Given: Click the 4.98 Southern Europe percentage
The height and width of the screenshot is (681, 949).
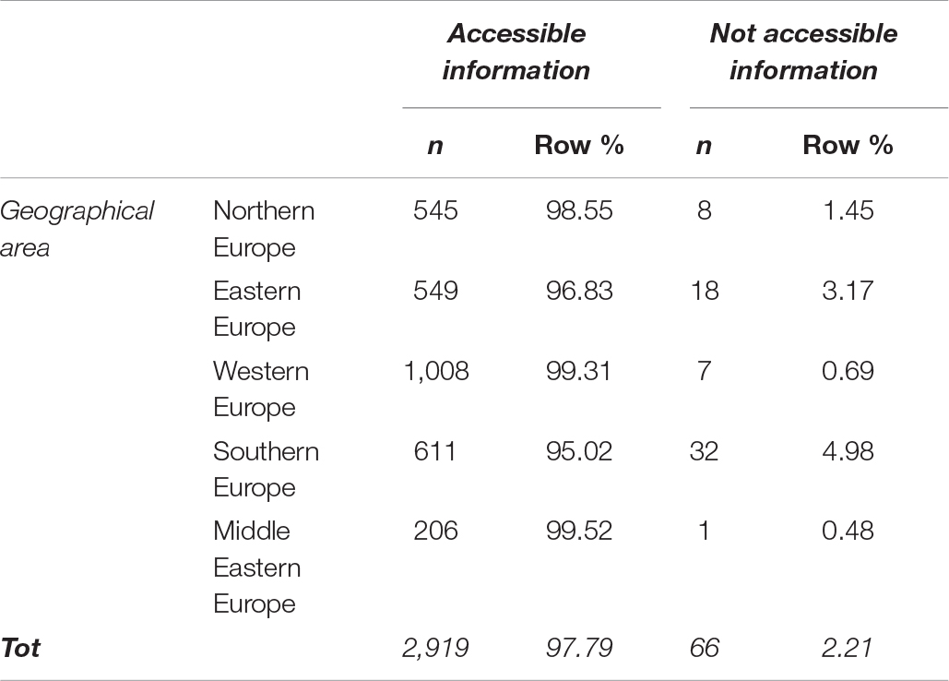Looking at the screenshot, I should (x=848, y=451).
